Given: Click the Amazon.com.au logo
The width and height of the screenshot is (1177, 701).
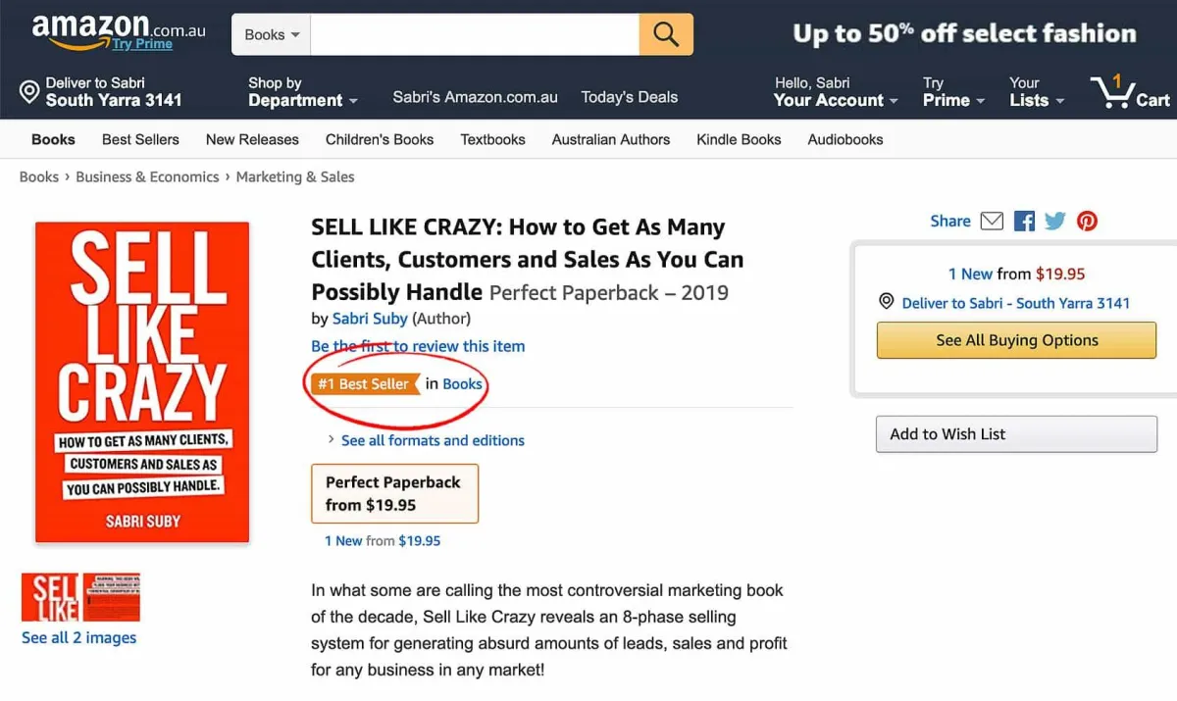Looking at the screenshot, I should pos(118,32).
